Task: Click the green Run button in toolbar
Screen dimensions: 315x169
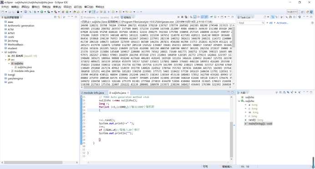Action: coord(42,12)
